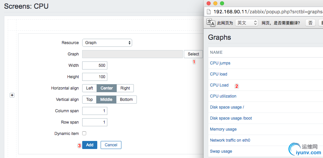Open the Resource dropdown
Viewport: 323px width, 158px height.
(x=107, y=43)
